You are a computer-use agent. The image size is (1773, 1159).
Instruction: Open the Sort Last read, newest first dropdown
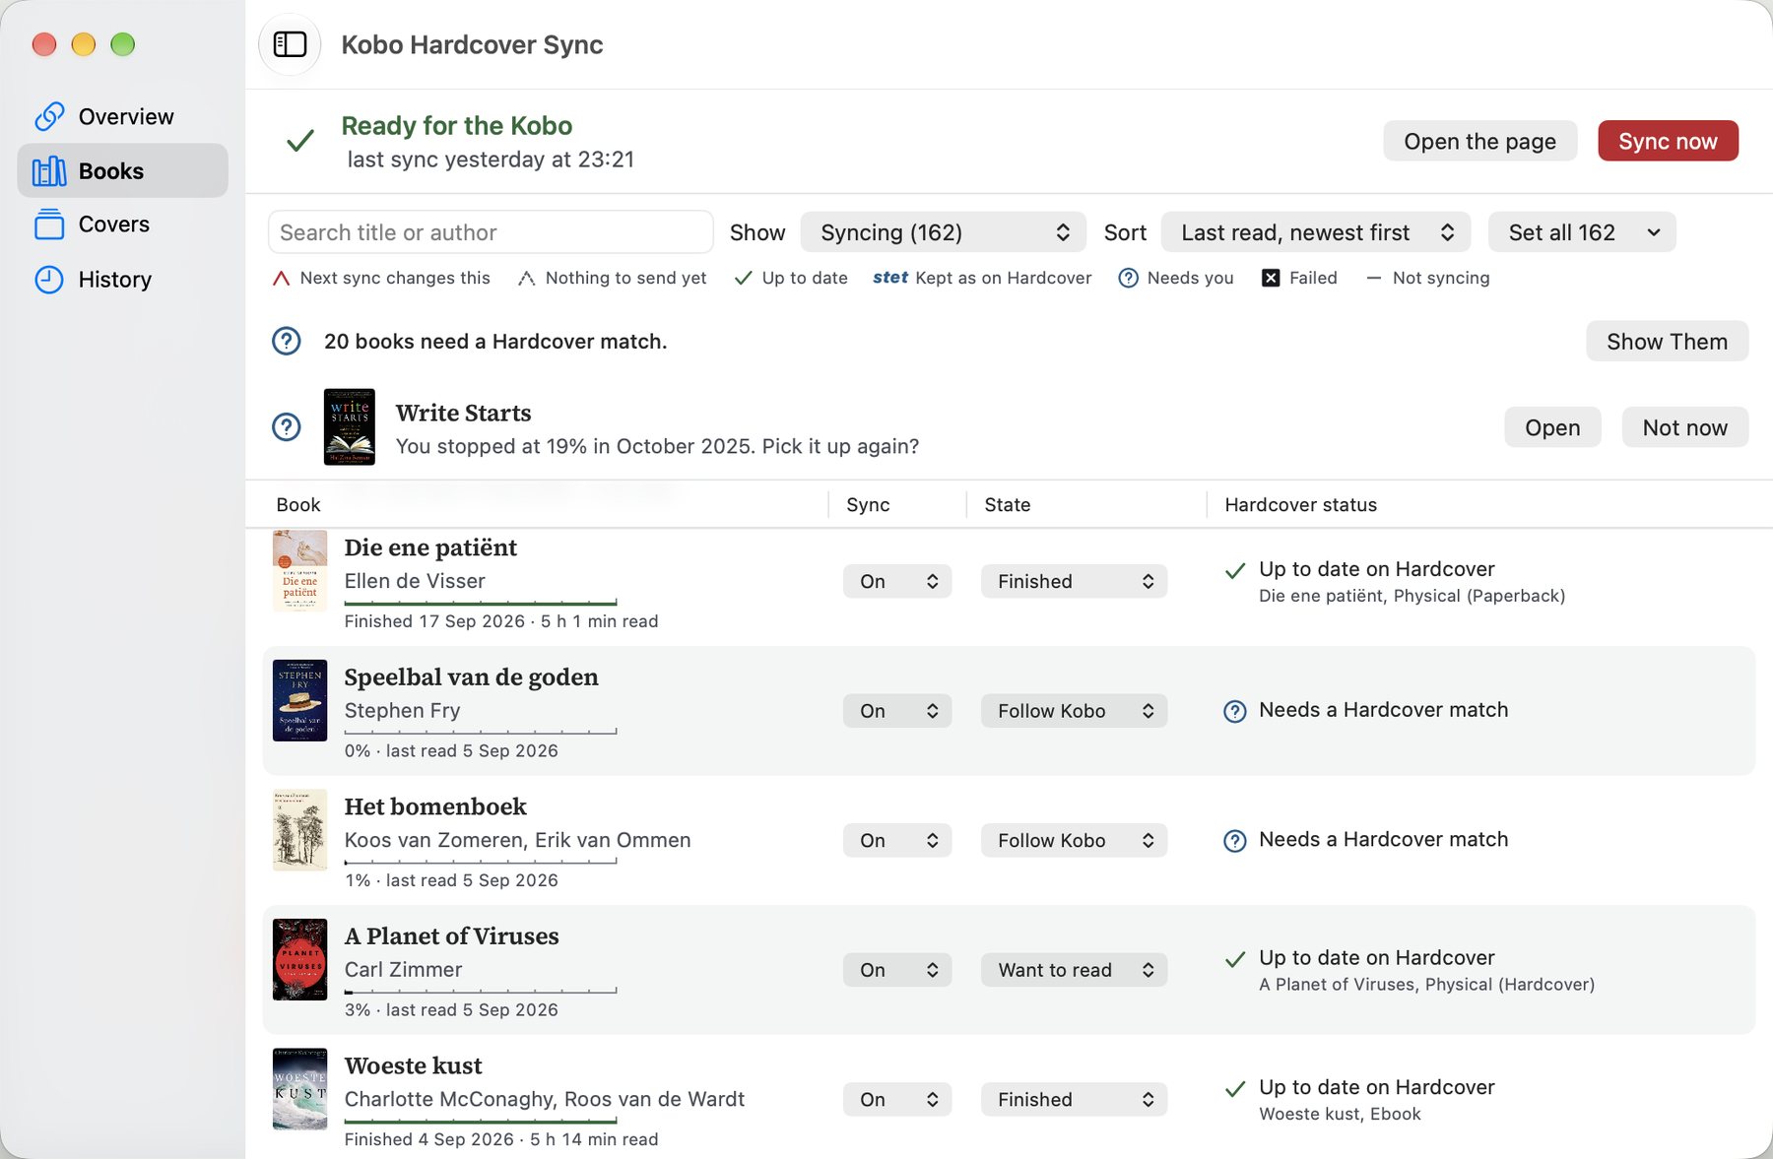pyautogui.click(x=1316, y=232)
